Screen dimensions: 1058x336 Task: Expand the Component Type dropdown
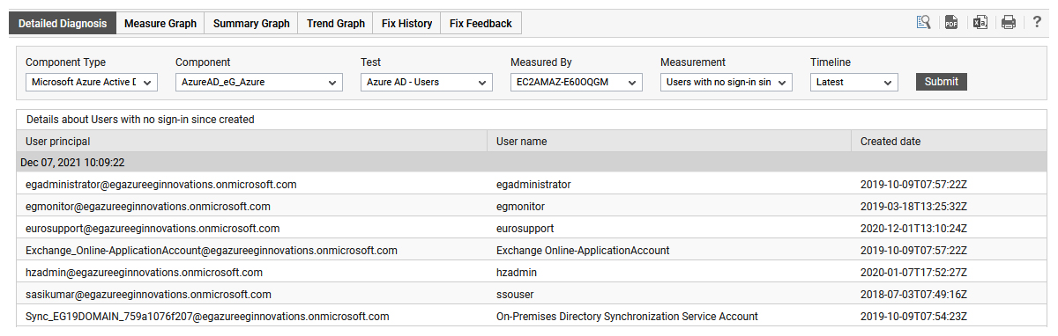coord(92,82)
